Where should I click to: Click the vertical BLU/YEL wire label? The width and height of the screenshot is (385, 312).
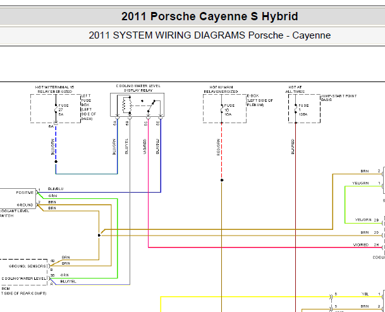pyautogui.click(x=126, y=147)
